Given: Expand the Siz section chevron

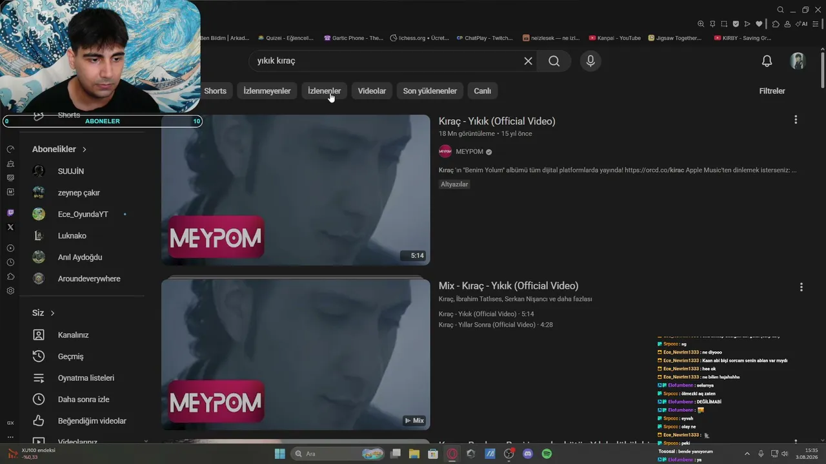Looking at the screenshot, I should click(52, 313).
